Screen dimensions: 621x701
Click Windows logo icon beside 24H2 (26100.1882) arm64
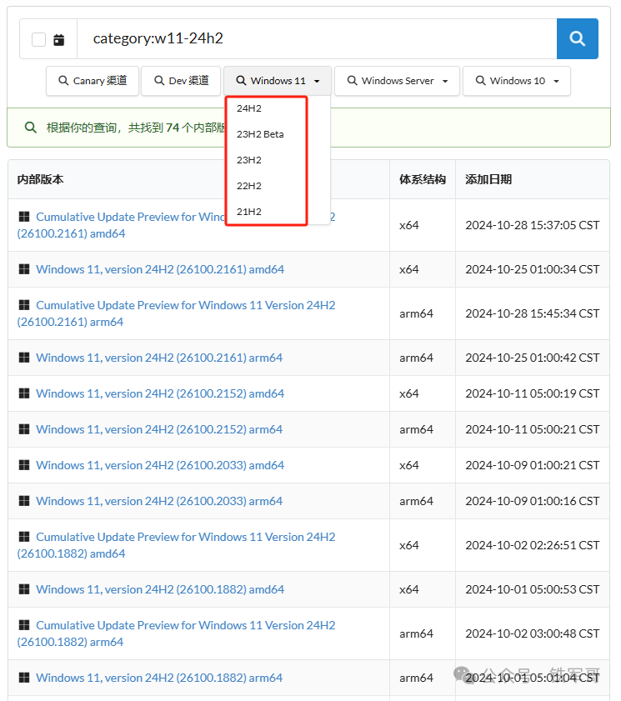pos(24,678)
